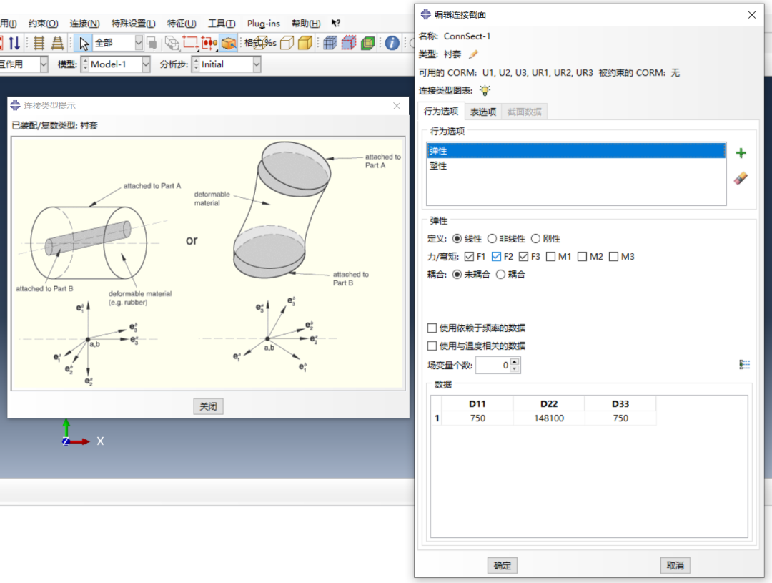Enable 使用与温度相关的数据 checkbox
Screen dimensions: 772x583
click(432, 346)
